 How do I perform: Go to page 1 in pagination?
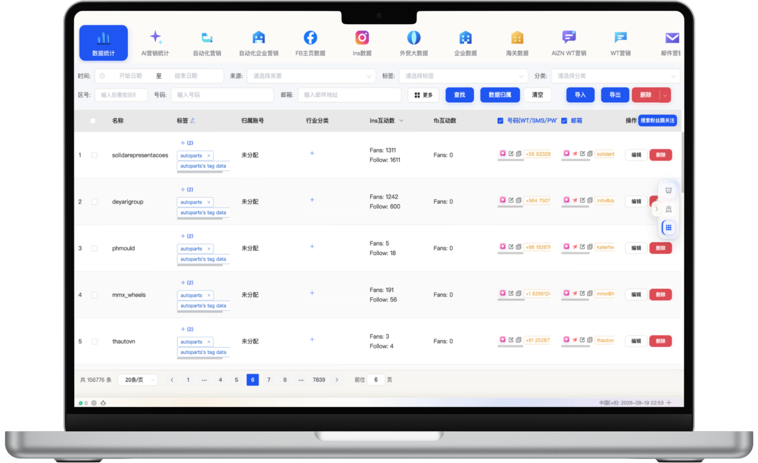pos(188,380)
